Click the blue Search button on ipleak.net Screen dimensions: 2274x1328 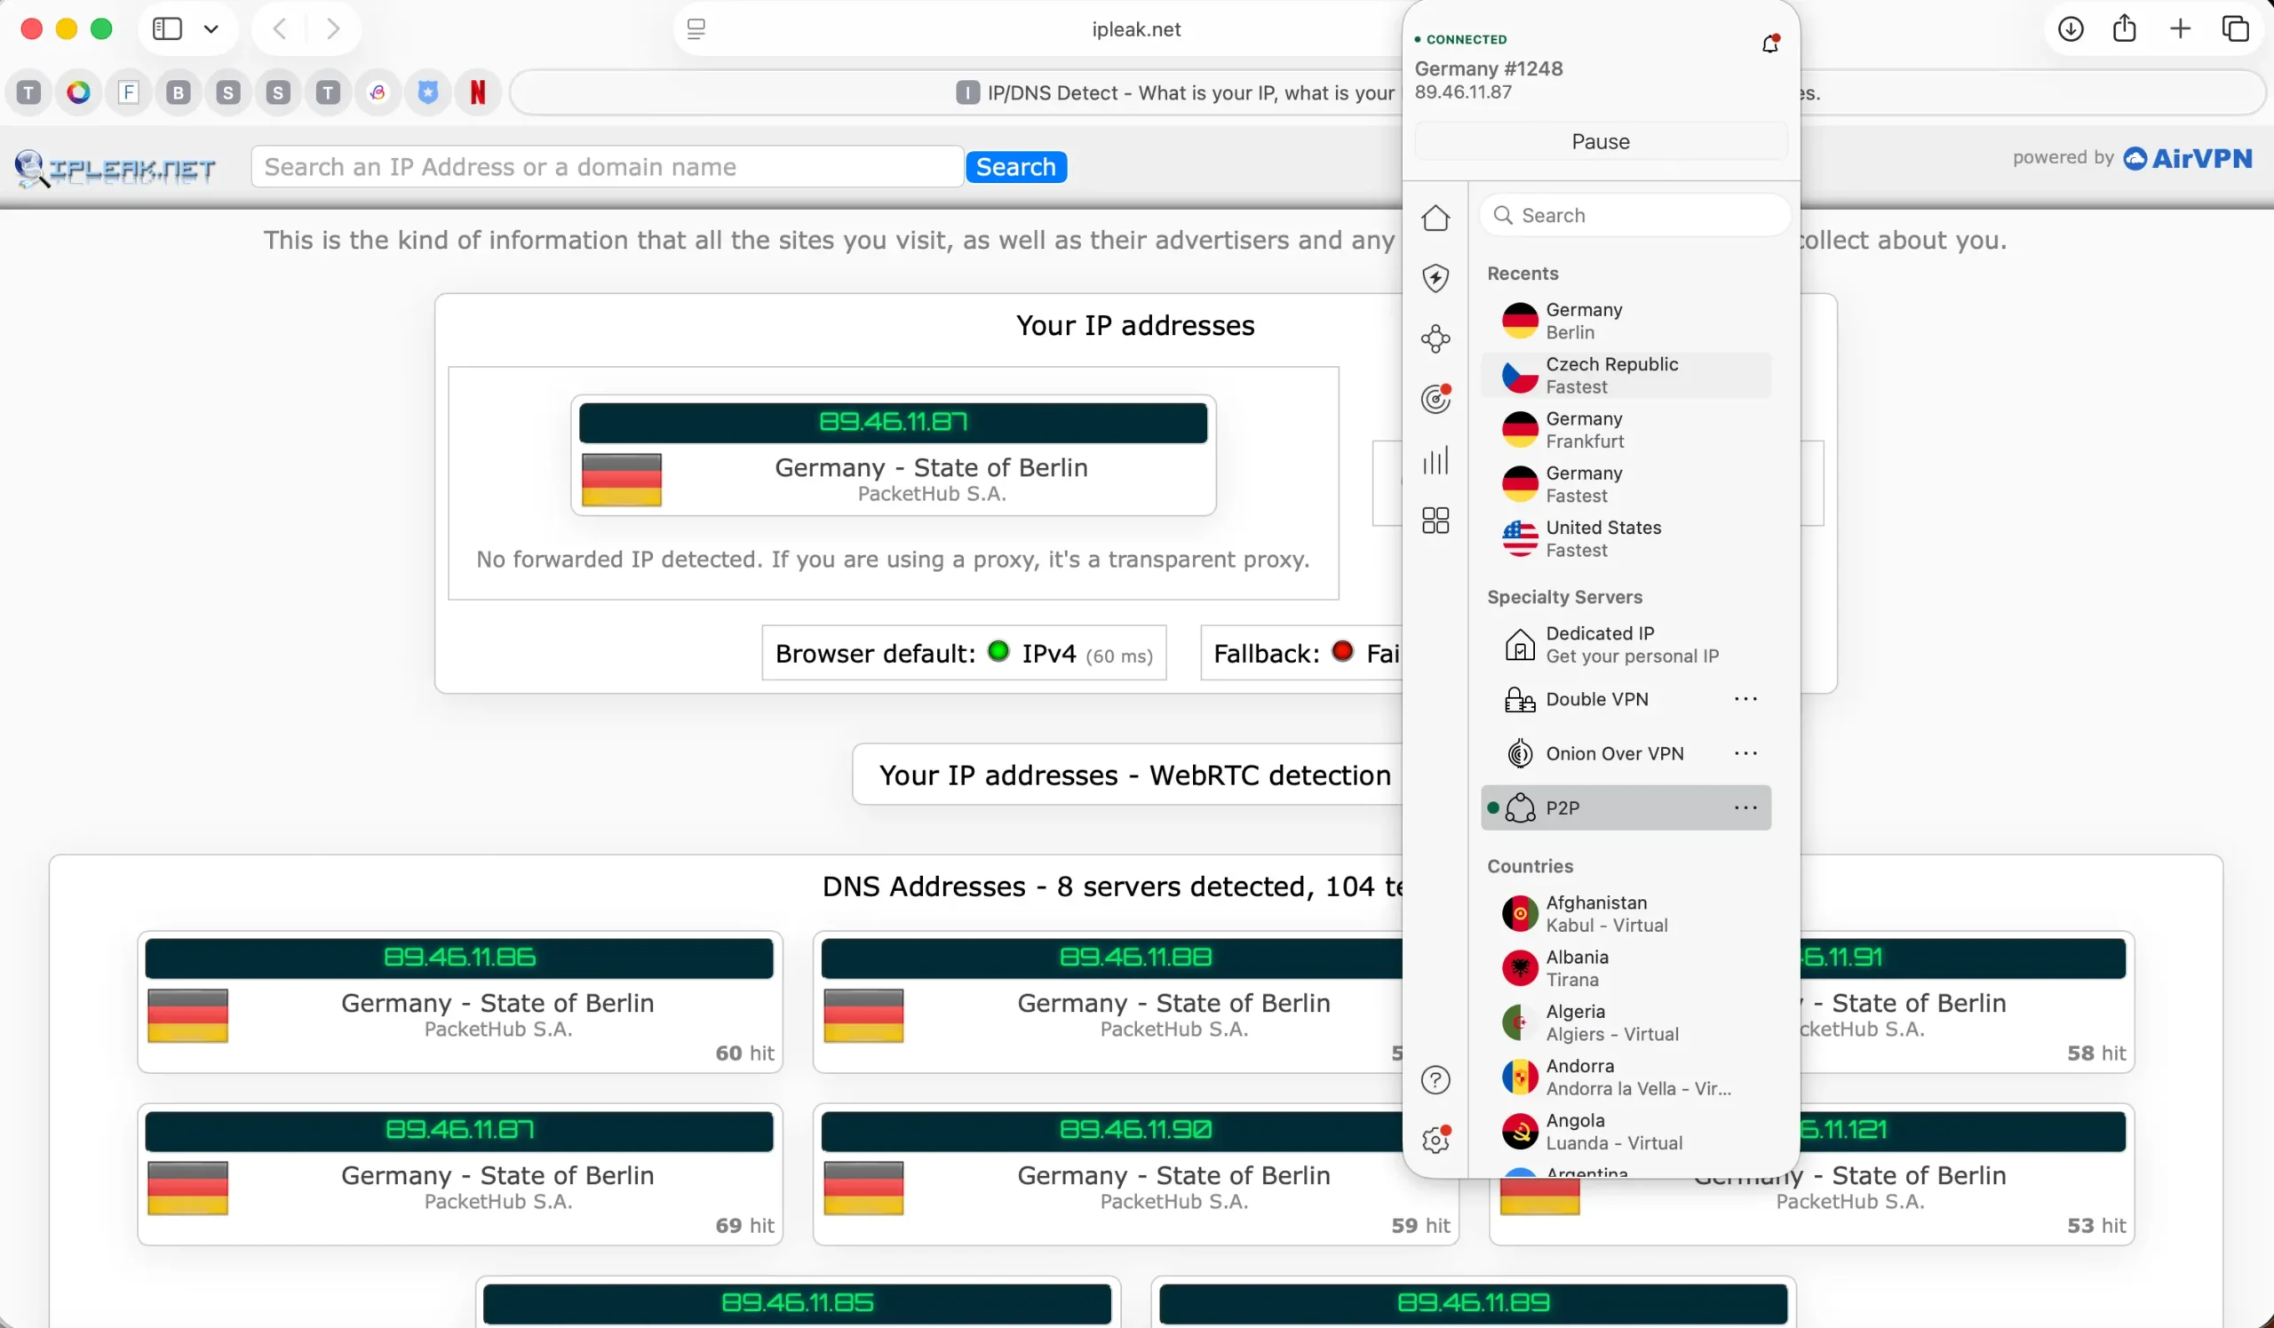pos(1015,166)
